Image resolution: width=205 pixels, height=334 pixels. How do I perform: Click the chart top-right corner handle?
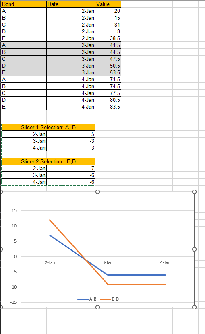point(194,192)
